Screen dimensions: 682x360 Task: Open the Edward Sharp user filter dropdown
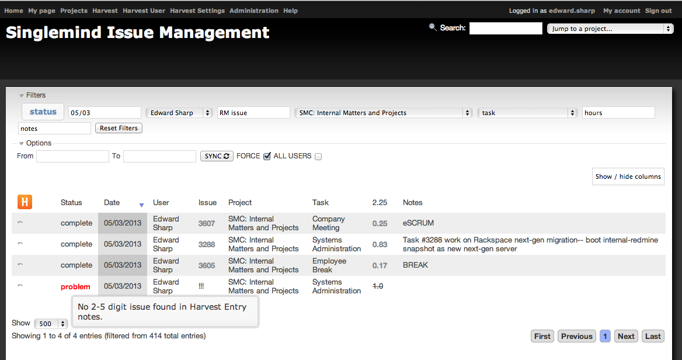point(179,113)
